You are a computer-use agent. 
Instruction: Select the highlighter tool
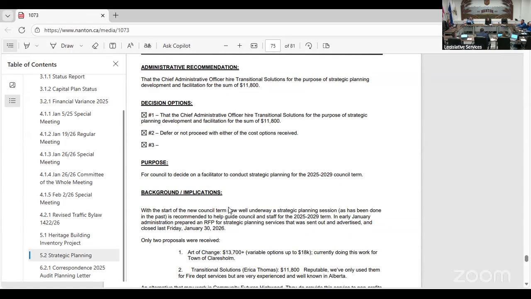pyautogui.click(x=27, y=46)
